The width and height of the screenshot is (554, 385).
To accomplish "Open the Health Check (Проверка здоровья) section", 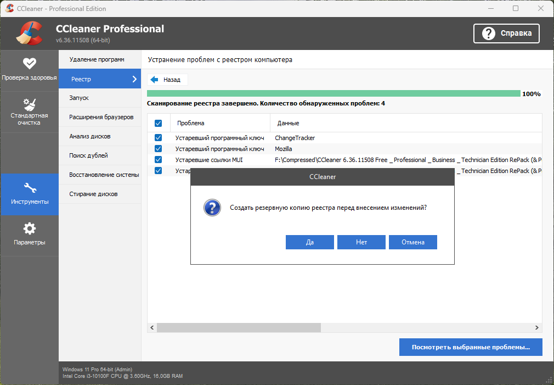I will (x=29, y=70).
